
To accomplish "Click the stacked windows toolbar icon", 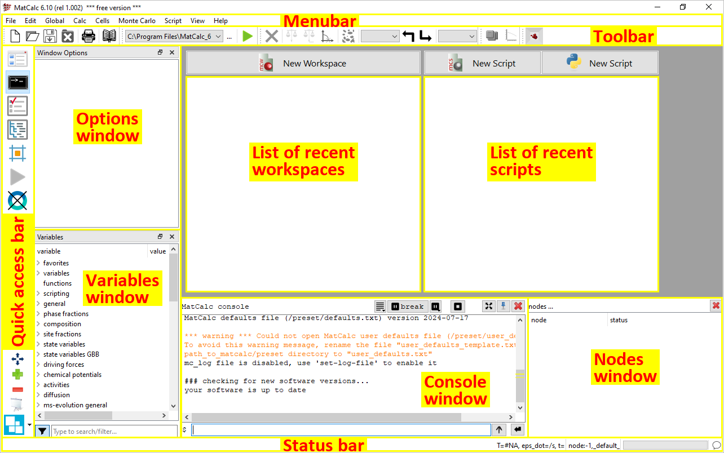I will point(492,37).
